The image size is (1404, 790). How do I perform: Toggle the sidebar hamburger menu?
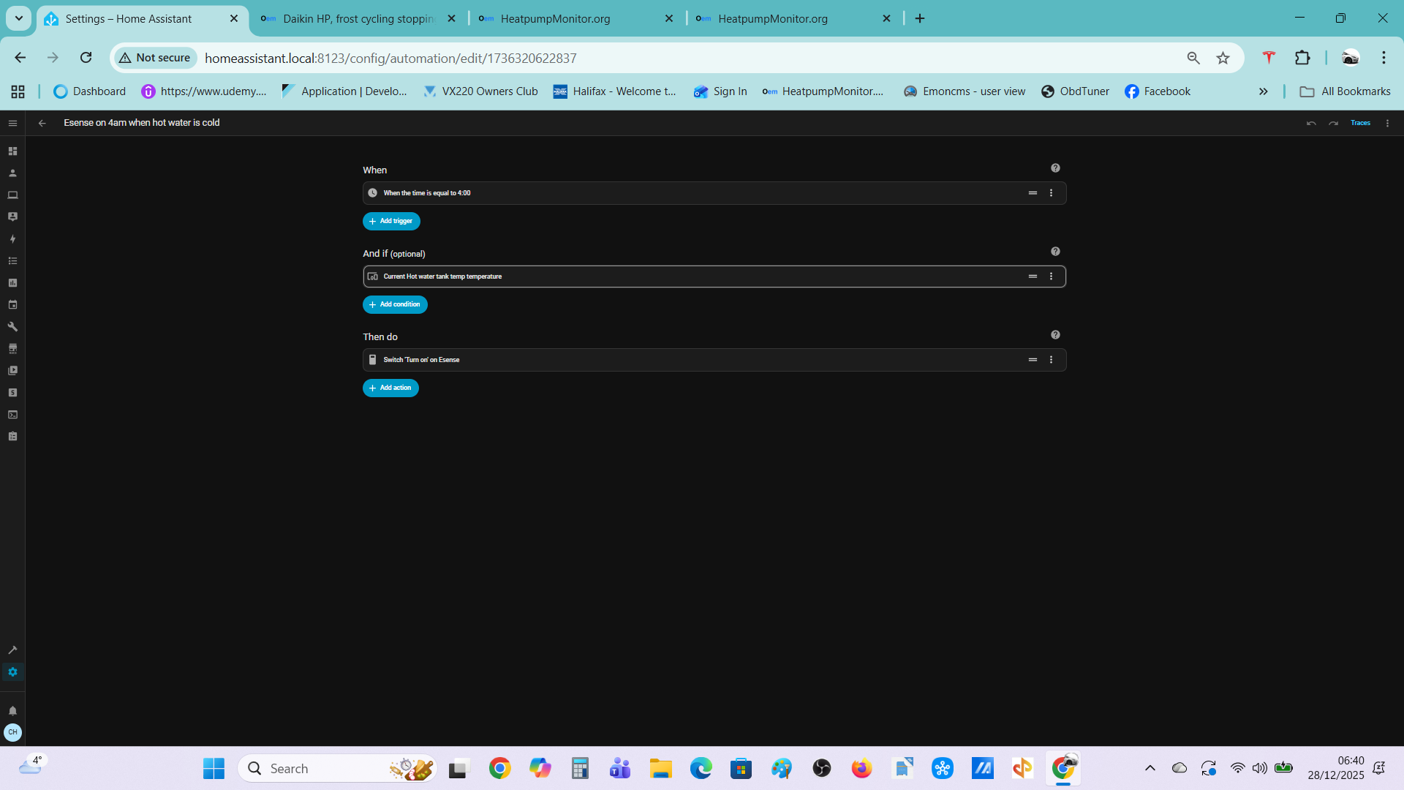click(12, 123)
